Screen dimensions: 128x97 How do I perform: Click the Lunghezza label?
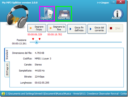tap(26, 83)
